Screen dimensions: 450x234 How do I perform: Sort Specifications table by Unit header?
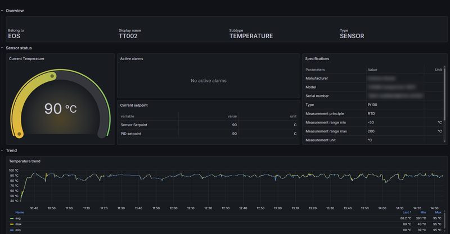pyautogui.click(x=438, y=70)
